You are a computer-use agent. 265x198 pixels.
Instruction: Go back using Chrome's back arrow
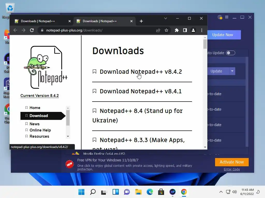[15, 30]
